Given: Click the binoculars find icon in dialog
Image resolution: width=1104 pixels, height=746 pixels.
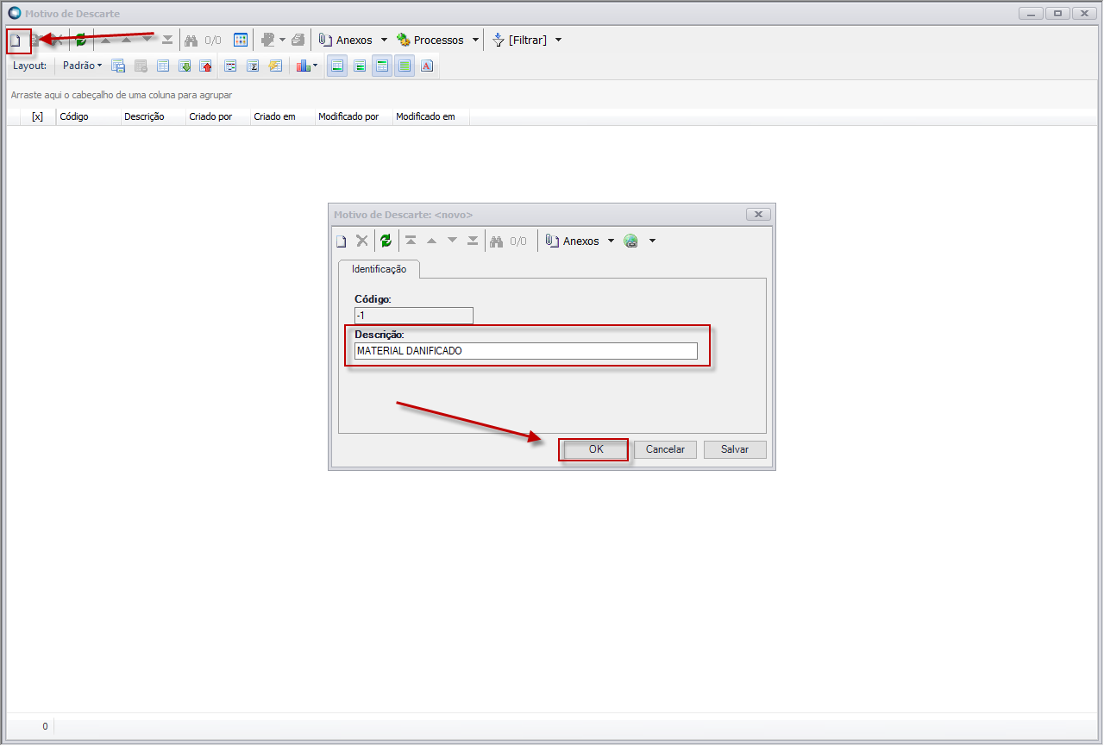Looking at the screenshot, I should tap(496, 241).
